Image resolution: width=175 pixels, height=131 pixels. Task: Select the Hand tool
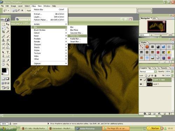click(3, 64)
